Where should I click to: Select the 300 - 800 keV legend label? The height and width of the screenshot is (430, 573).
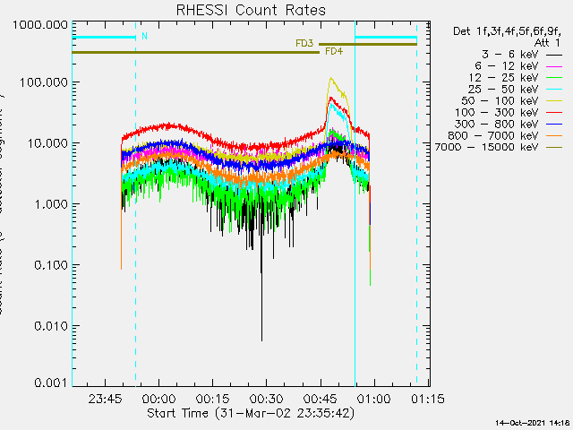click(x=497, y=124)
